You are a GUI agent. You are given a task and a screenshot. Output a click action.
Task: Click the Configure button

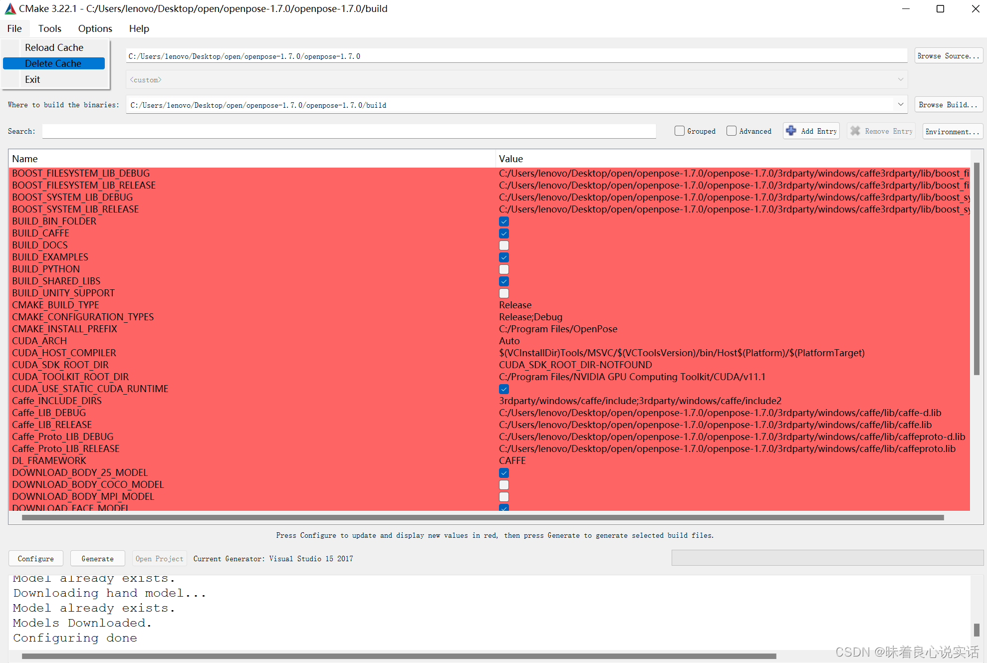click(x=36, y=558)
